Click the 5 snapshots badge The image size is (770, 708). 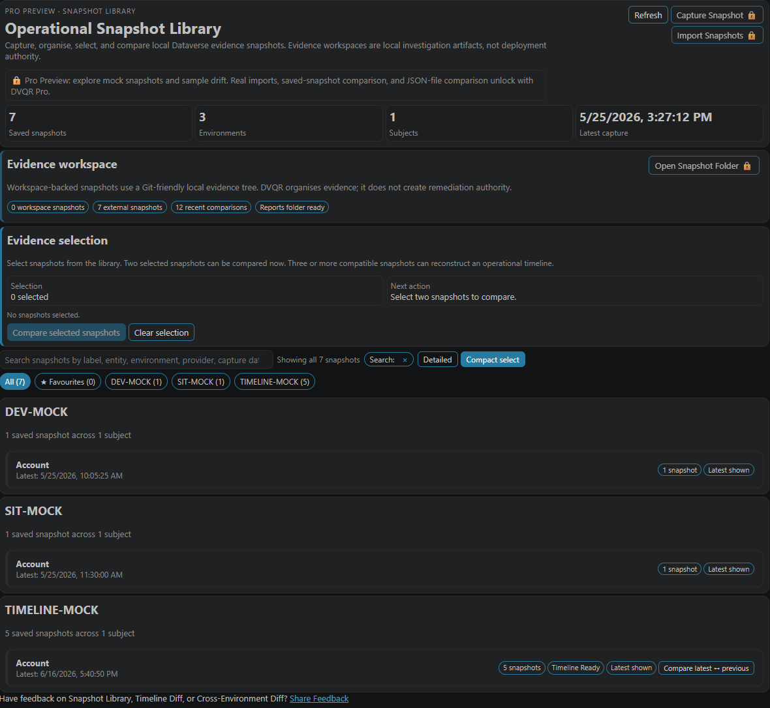pos(521,668)
